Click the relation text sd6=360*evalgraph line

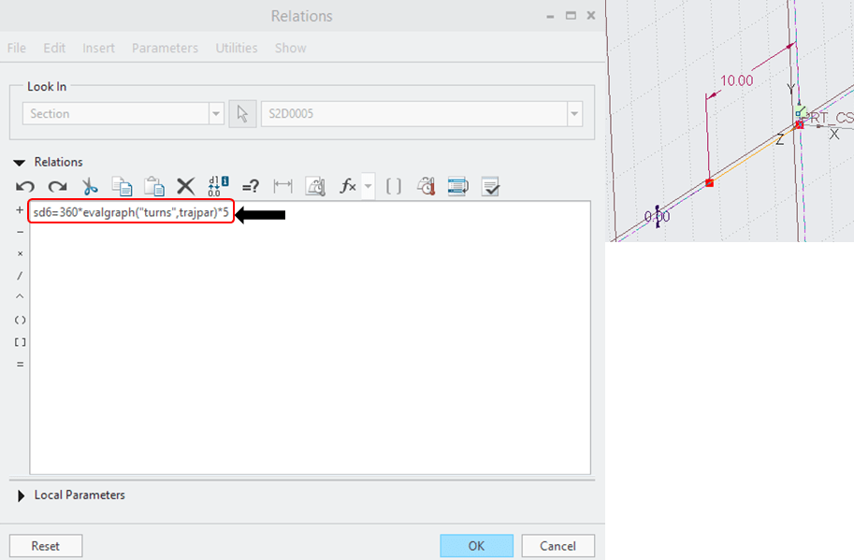tap(131, 213)
